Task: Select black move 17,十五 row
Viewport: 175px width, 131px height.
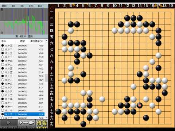Action: point(23,68)
